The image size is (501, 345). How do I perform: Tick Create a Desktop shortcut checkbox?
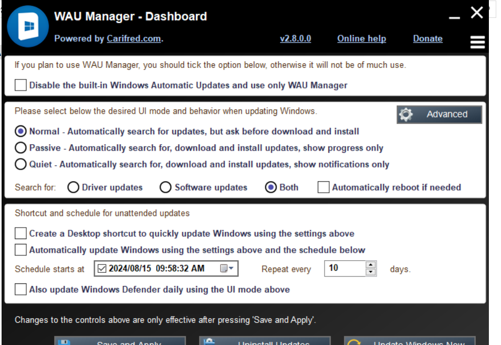21,233
